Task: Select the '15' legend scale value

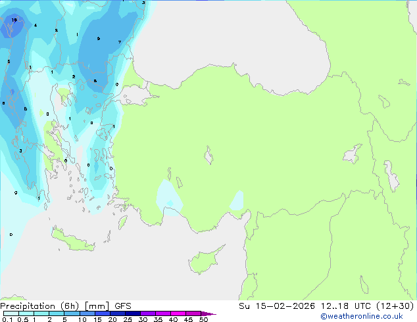Action: [97, 319]
